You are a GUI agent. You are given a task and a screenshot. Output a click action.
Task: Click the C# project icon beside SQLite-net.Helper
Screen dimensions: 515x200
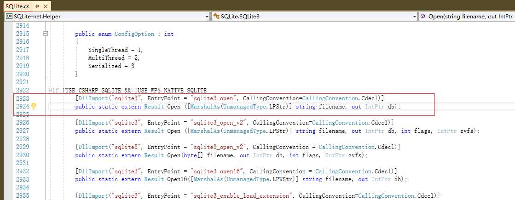click(x=9, y=16)
